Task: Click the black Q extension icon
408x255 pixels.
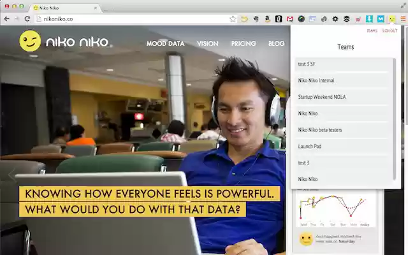Action: click(279, 18)
